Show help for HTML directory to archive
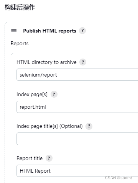 83,62
